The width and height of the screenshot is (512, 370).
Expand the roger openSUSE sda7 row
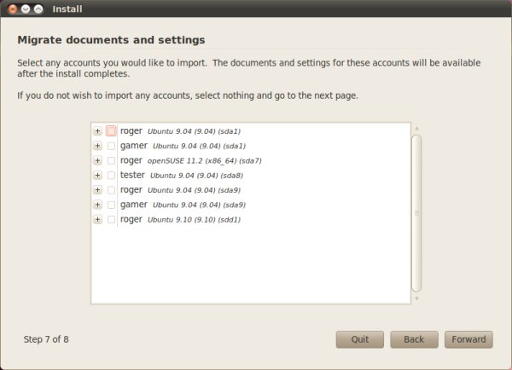tap(97, 160)
